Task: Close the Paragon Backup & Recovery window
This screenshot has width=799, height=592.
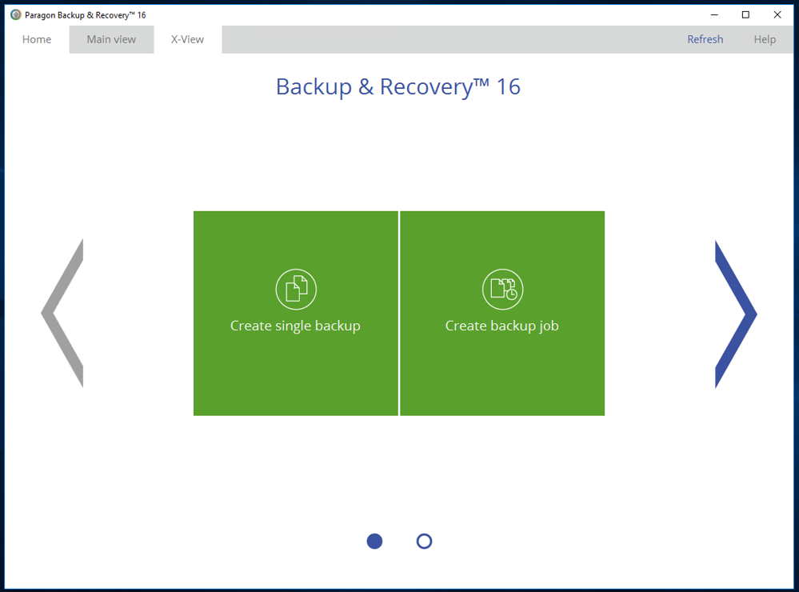Action: (x=777, y=14)
